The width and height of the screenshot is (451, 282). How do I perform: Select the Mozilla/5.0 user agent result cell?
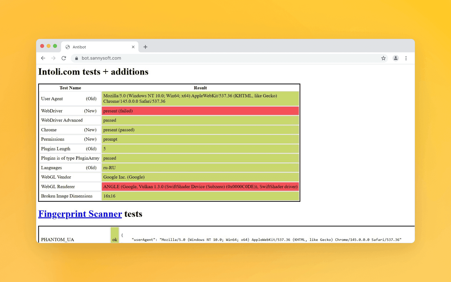pos(200,99)
